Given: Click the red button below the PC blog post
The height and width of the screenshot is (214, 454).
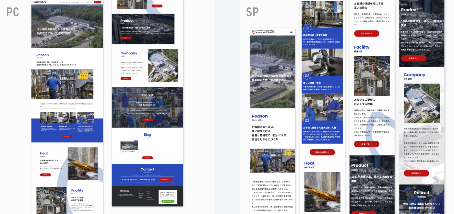Looking at the screenshot, I should point(148,158).
